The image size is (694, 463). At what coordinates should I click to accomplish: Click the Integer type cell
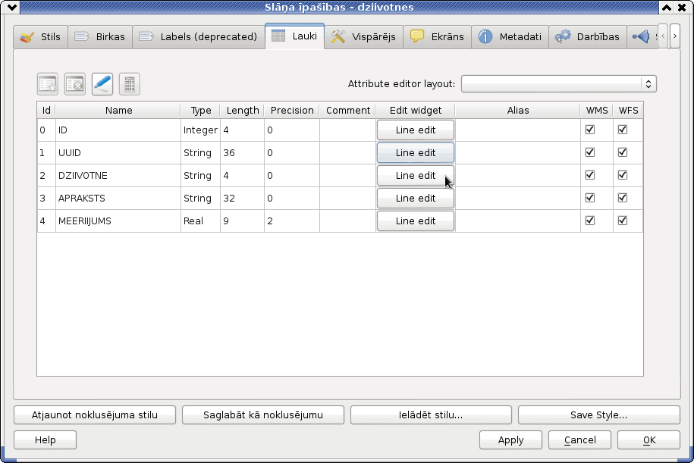(200, 130)
